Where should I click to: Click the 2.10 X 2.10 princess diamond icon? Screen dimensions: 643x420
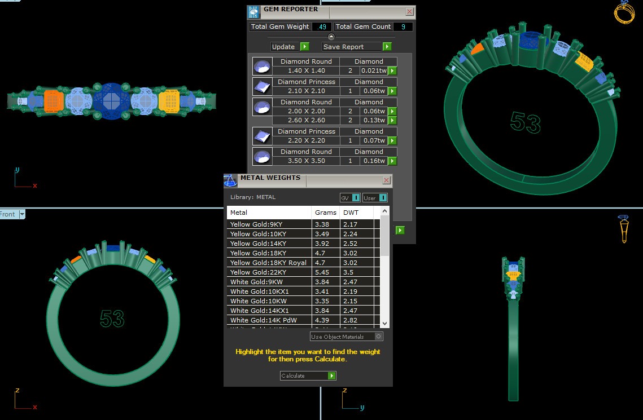[261, 87]
